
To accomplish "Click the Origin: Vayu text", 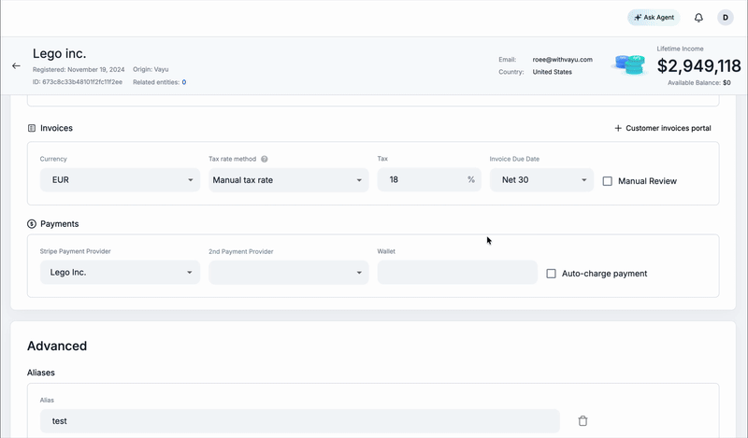I will coord(151,70).
